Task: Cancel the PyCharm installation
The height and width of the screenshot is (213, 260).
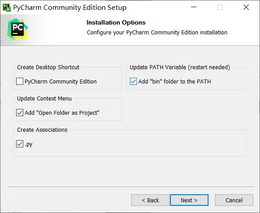Action: click(234, 200)
